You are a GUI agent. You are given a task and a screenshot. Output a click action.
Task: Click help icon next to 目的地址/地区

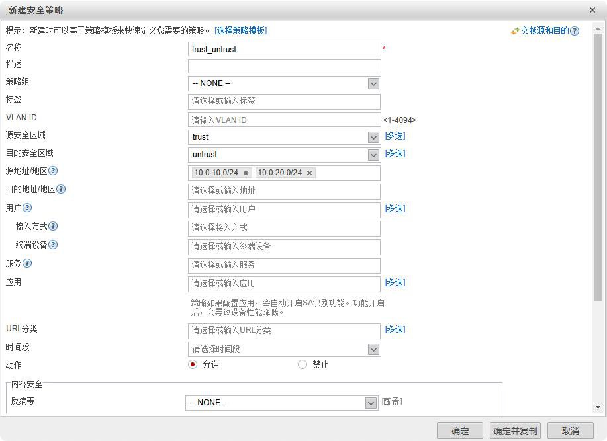(x=61, y=189)
